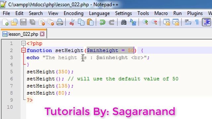The width and height of the screenshot is (212, 119).
Task: Click the comment 'will use the default value of 50'
Action: 128,79
